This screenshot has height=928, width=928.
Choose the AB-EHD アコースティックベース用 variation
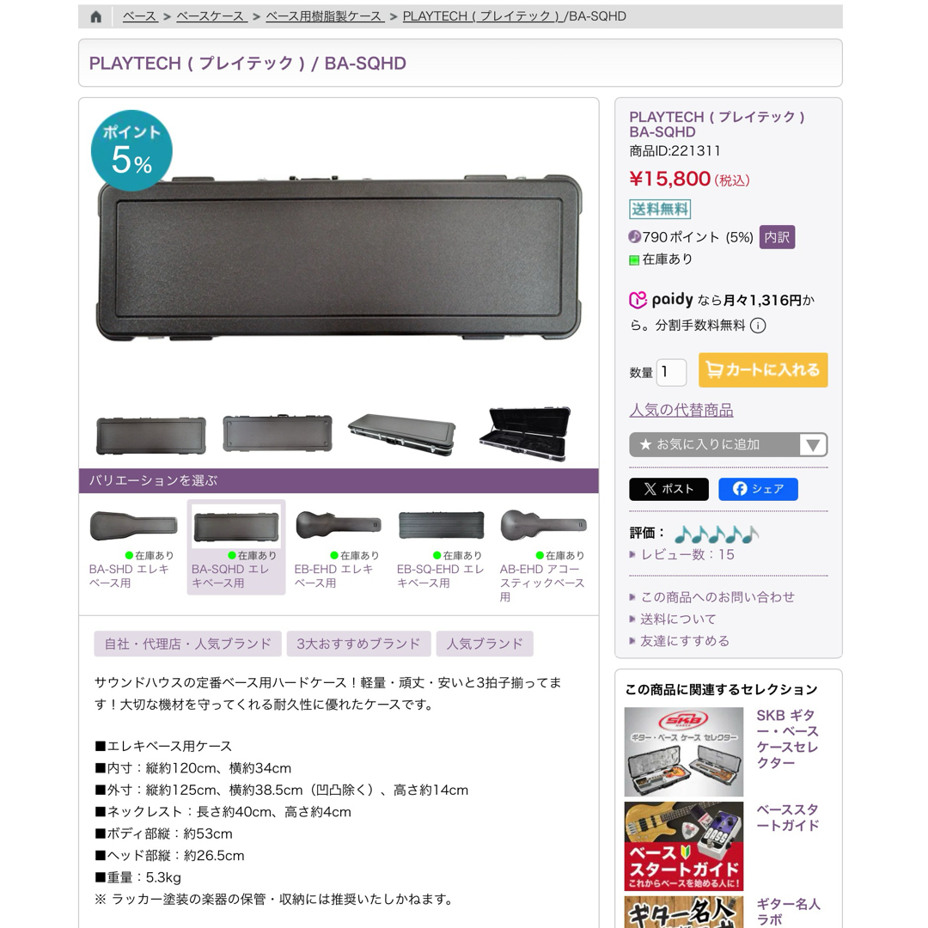543,554
